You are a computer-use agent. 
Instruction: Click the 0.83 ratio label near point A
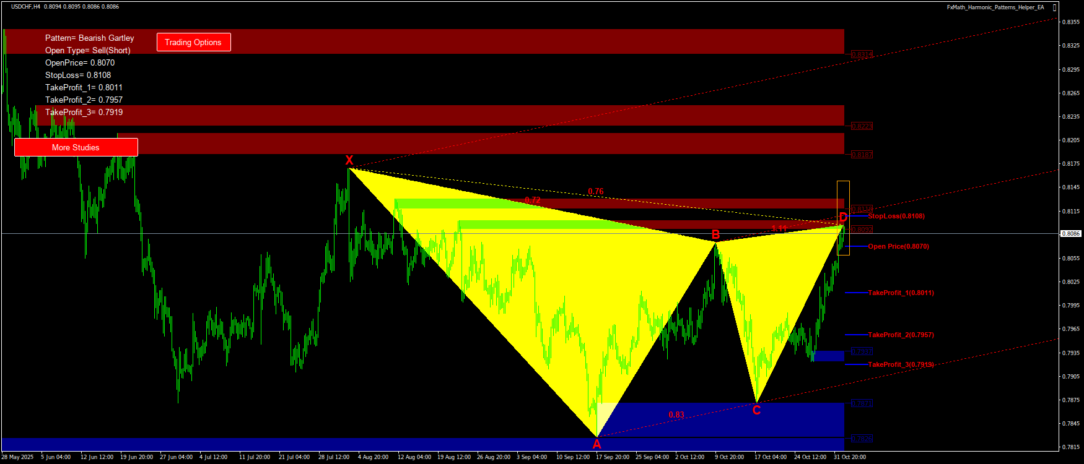676,415
